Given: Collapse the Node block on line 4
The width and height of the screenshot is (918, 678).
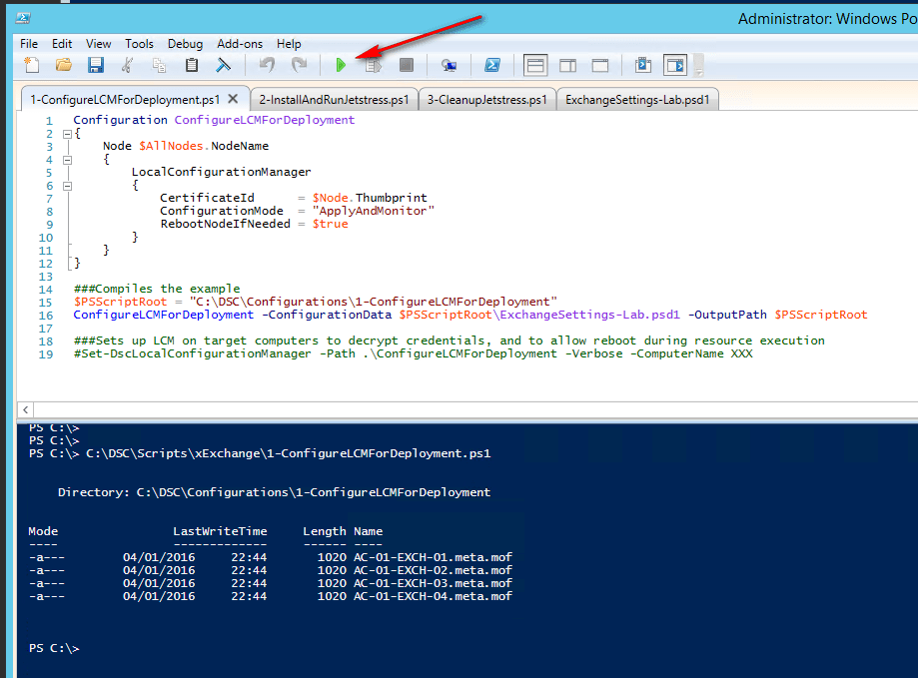Looking at the screenshot, I should pos(66,159).
